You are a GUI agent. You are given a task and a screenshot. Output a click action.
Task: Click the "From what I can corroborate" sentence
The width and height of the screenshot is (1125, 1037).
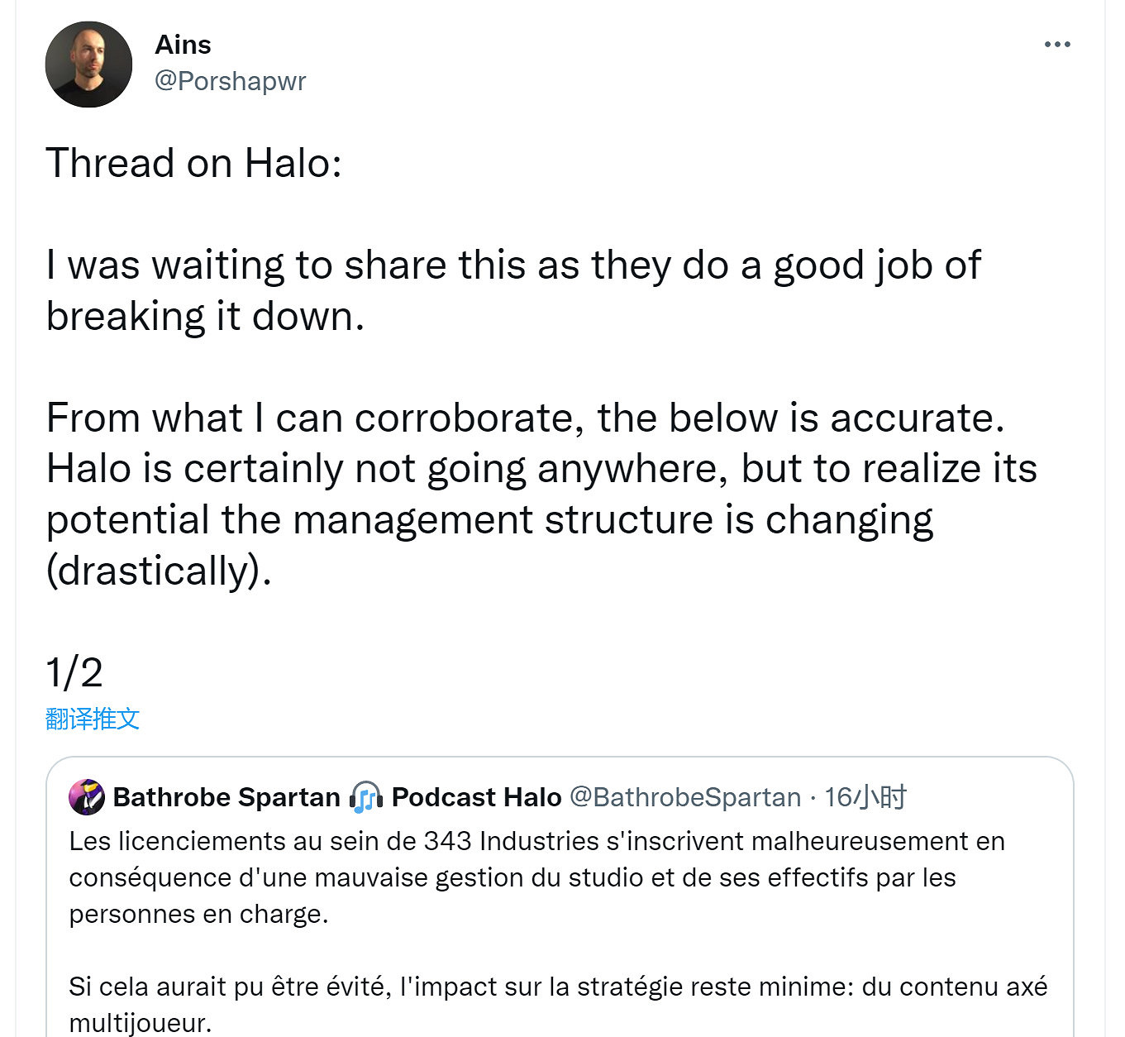(525, 418)
